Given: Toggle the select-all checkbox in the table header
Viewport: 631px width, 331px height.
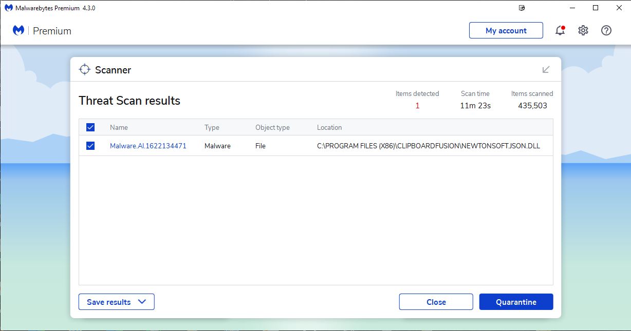Looking at the screenshot, I should point(90,127).
